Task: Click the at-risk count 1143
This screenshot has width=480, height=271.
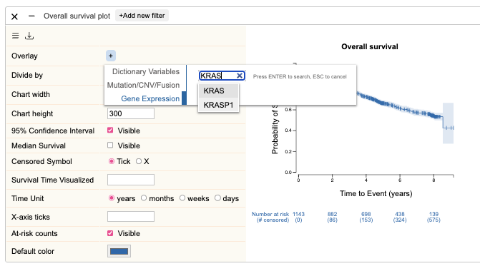Action: [298, 214]
